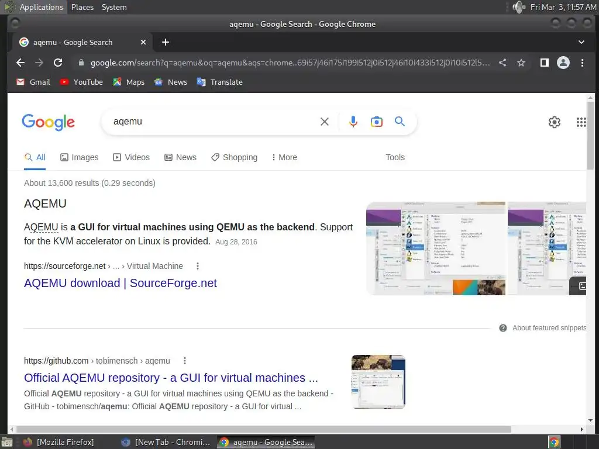Open Google apps grid
This screenshot has width=599, height=449.
581,122
